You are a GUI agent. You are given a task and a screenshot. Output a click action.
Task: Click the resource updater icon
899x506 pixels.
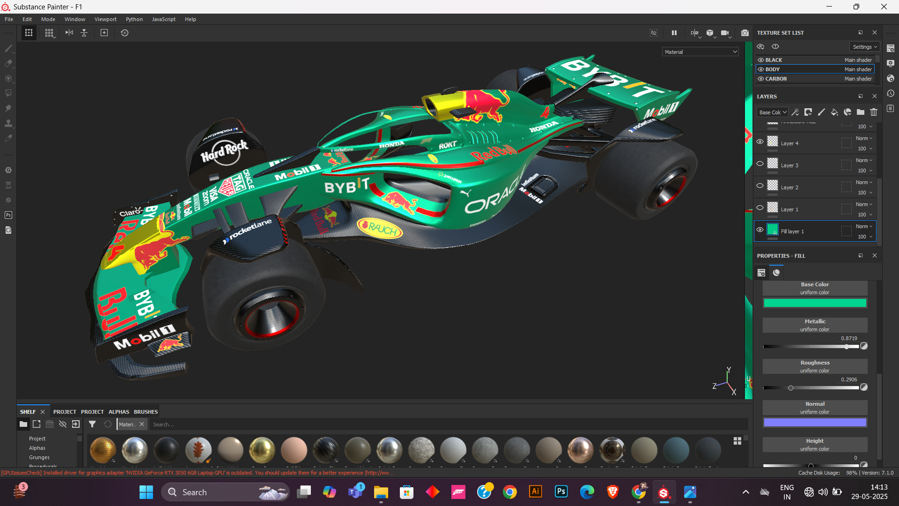[8, 230]
